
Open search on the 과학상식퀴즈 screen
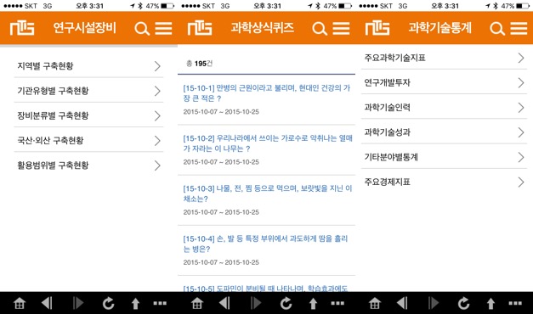(x=320, y=29)
